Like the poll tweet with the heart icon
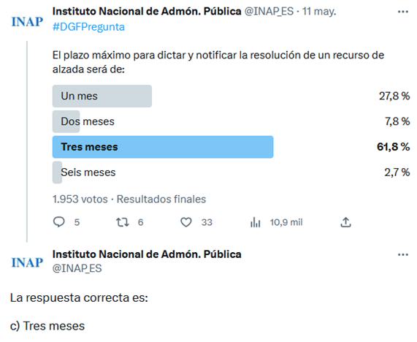 tap(186, 222)
